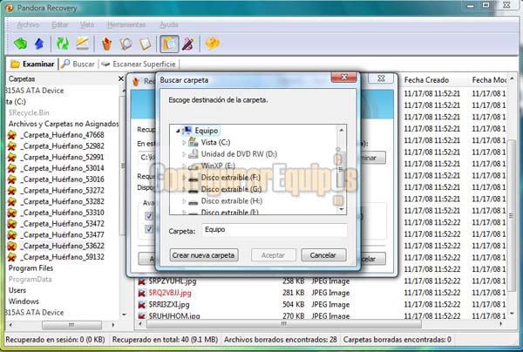Click deleted-file icon beside $RQ2V8JJ.jpg

pyautogui.click(x=142, y=293)
